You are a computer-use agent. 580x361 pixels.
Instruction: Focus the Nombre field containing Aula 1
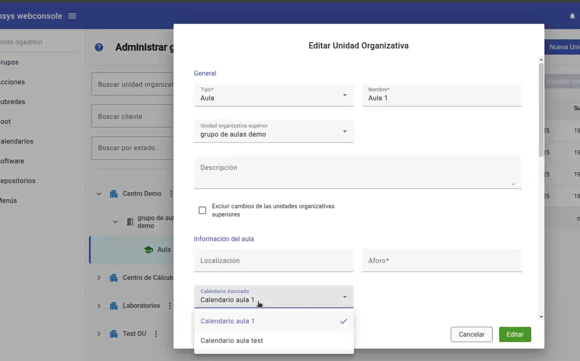[x=442, y=95]
